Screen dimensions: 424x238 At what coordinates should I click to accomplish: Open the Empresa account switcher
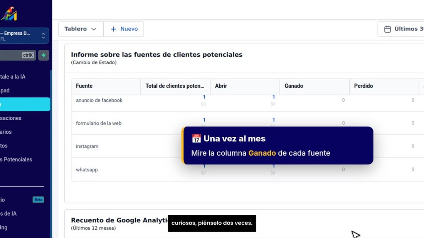click(x=24, y=36)
